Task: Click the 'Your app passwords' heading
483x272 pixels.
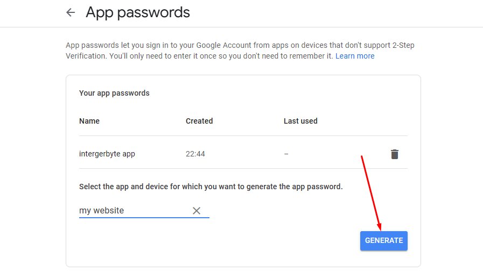Action: click(114, 93)
